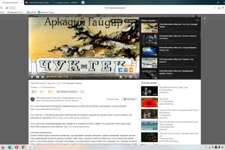This screenshot has height=150, width=225.
Task: Open THE LAST OF LUCY video thumbnail
Action: [149, 137]
